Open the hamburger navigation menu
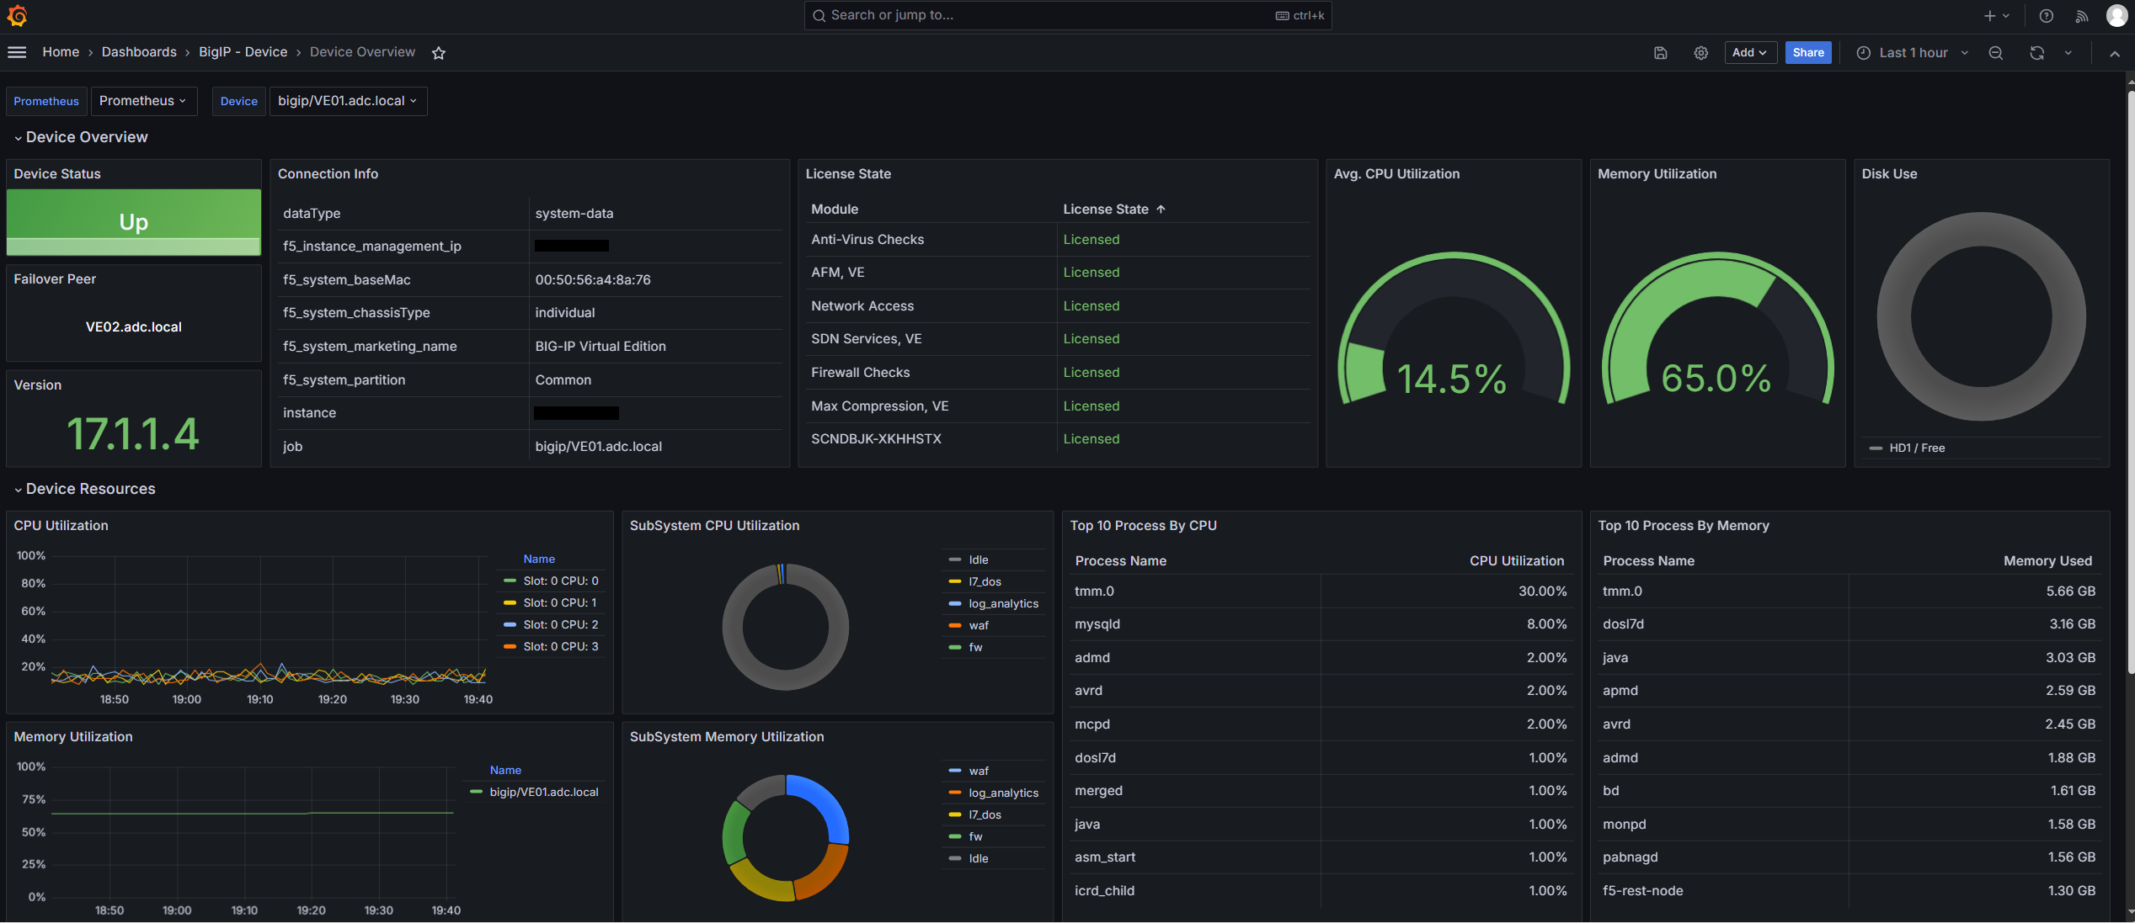This screenshot has height=923, width=2135. coord(17,52)
